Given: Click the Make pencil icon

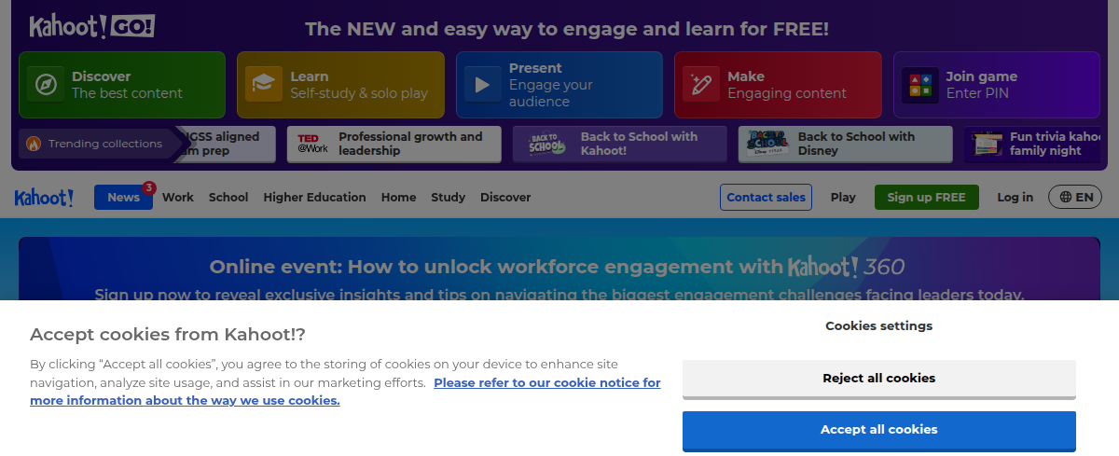Looking at the screenshot, I should click(700, 85).
